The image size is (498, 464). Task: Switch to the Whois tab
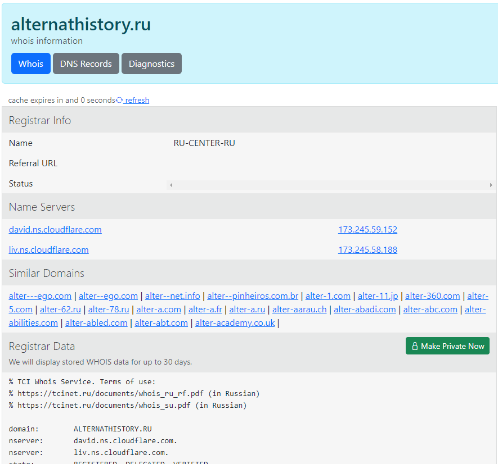click(31, 63)
